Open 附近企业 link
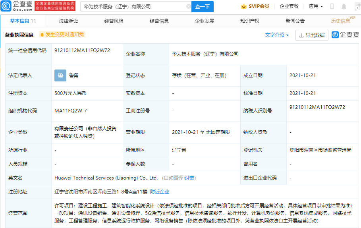The image size is (361, 228). tap(160, 191)
